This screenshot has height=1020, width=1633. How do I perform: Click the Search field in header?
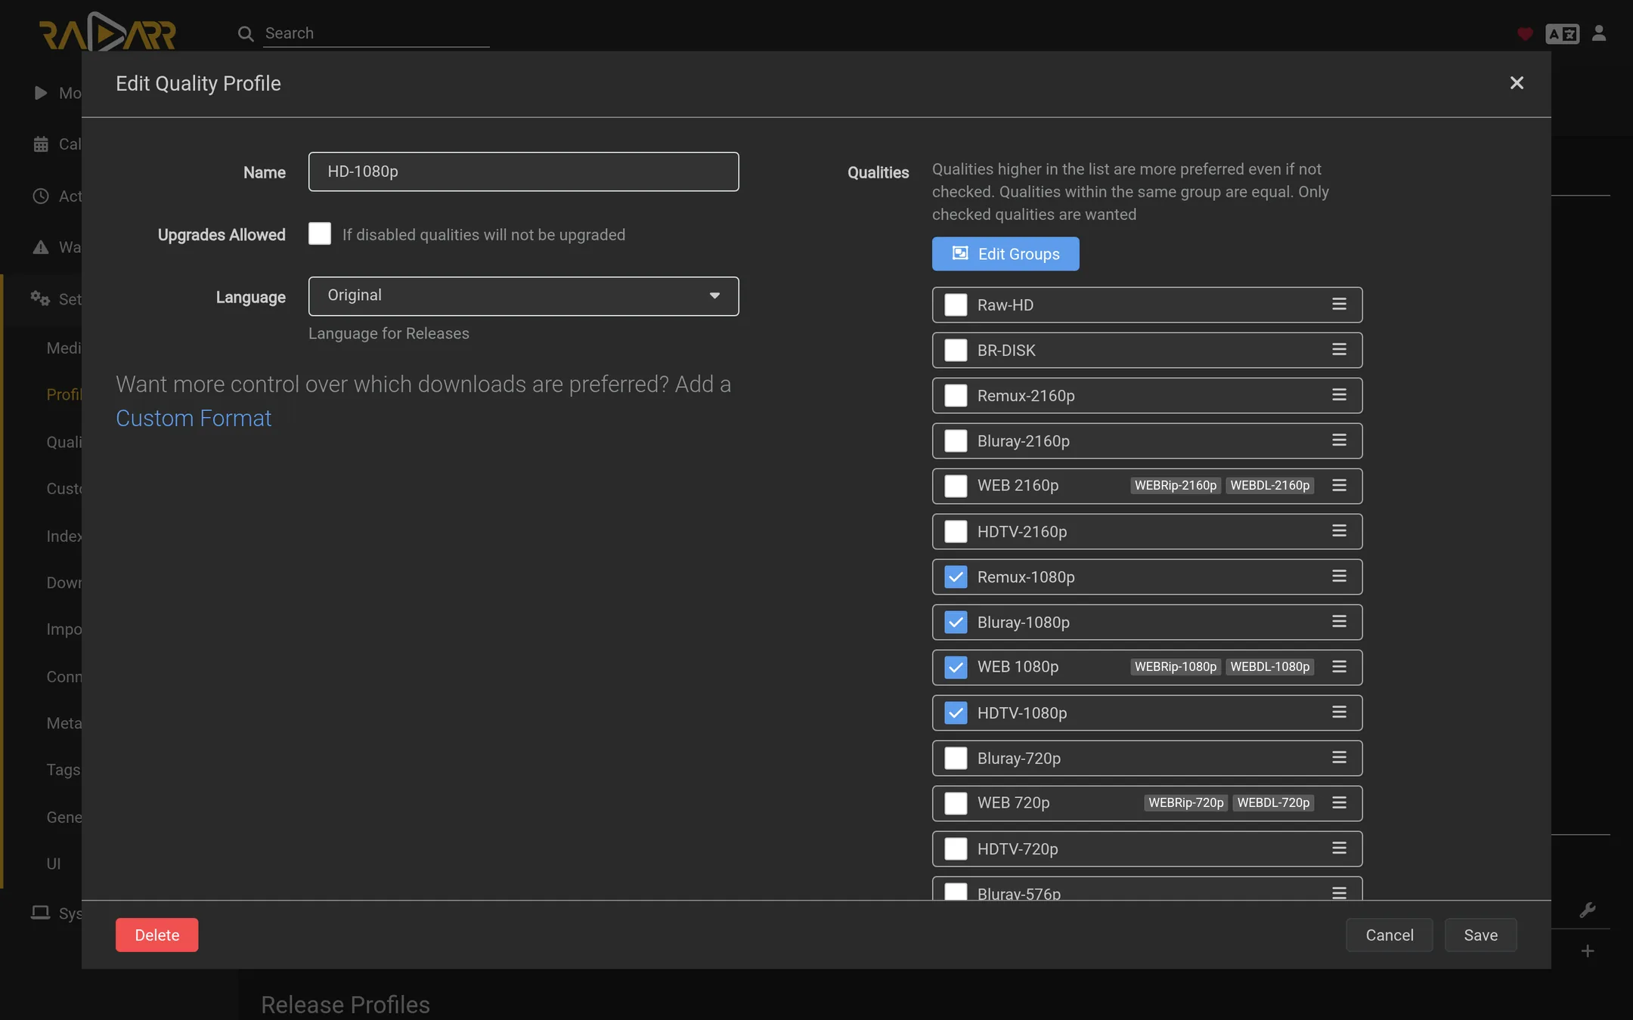[376, 33]
